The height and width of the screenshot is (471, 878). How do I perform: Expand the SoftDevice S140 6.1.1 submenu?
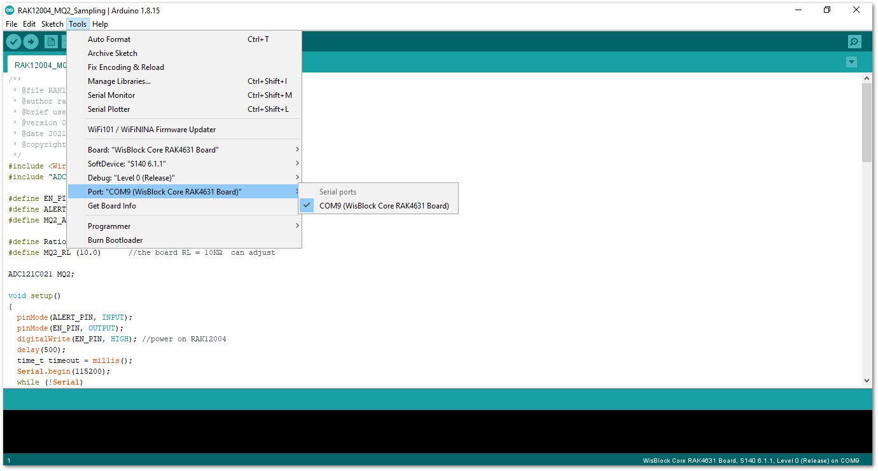pos(184,164)
